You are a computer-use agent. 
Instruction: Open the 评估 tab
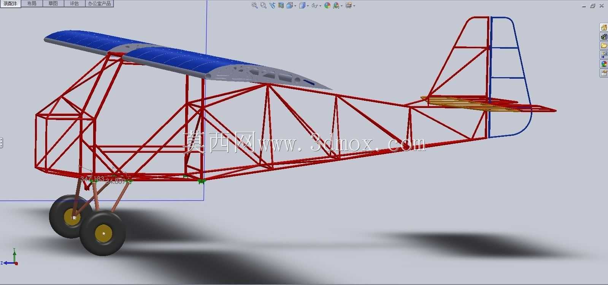pyautogui.click(x=74, y=3)
